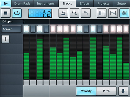The height and width of the screenshot is (97, 130).
Task: Click the 120 bpm tempo label
Action: pyautogui.click(x=7, y=22)
